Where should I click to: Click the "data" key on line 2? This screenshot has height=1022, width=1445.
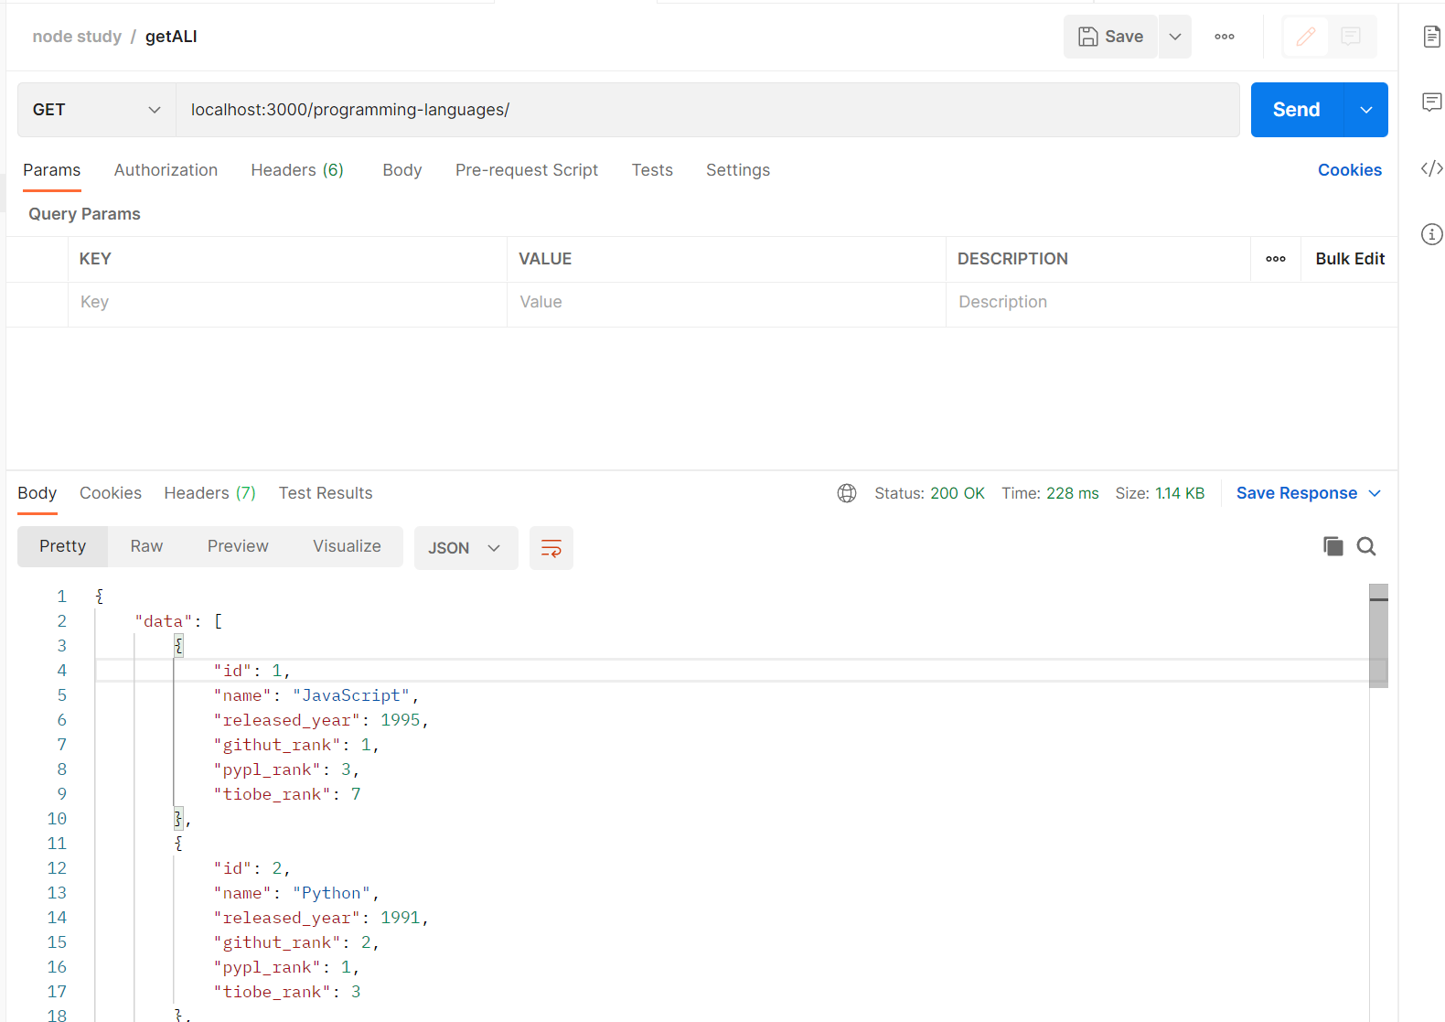pos(164,621)
